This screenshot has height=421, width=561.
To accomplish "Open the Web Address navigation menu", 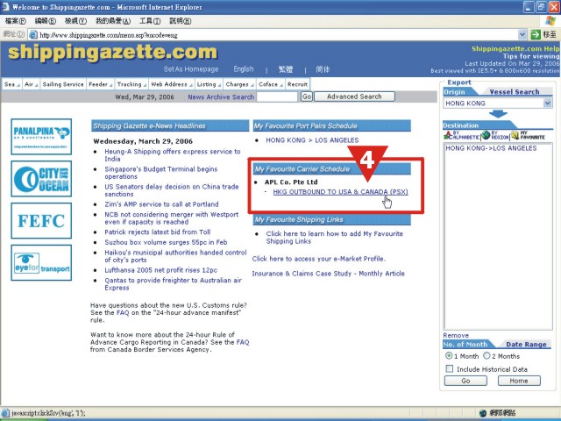I will point(172,84).
